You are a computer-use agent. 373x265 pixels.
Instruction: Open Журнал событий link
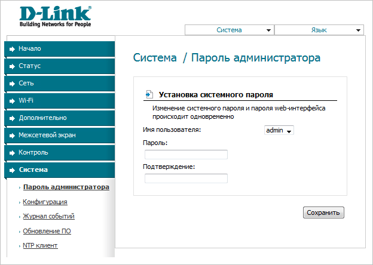click(x=48, y=216)
